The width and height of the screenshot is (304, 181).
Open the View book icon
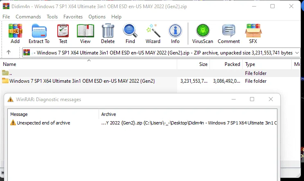click(x=85, y=31)
